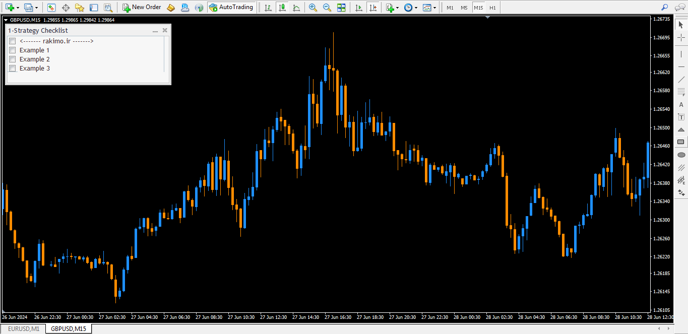Expand the periodicity clock dropdown

(416, 8)
